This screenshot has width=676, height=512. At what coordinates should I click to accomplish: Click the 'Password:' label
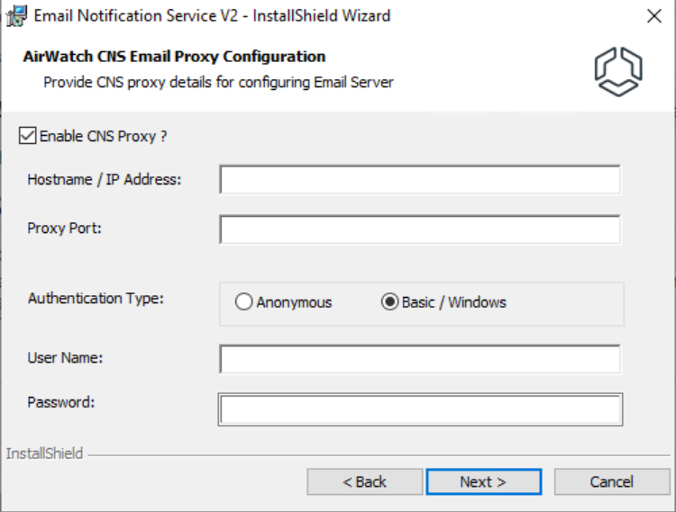pyautogui.click(x=60, y=402)
